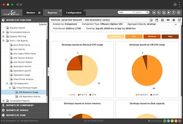Image resolution: width=183 pixels, height=124 pixels.
Task: Open the Migration Report item
Action: pyautogui.click(x=17, y=28)
